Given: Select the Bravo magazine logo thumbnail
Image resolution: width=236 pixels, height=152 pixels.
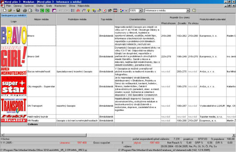Looking at the screenshot, I should click(14, 35).
